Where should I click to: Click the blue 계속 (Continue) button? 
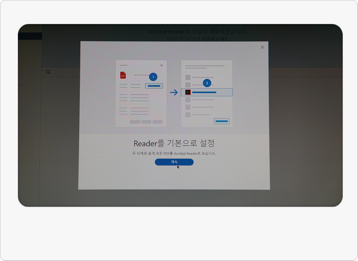coord(174,162)
